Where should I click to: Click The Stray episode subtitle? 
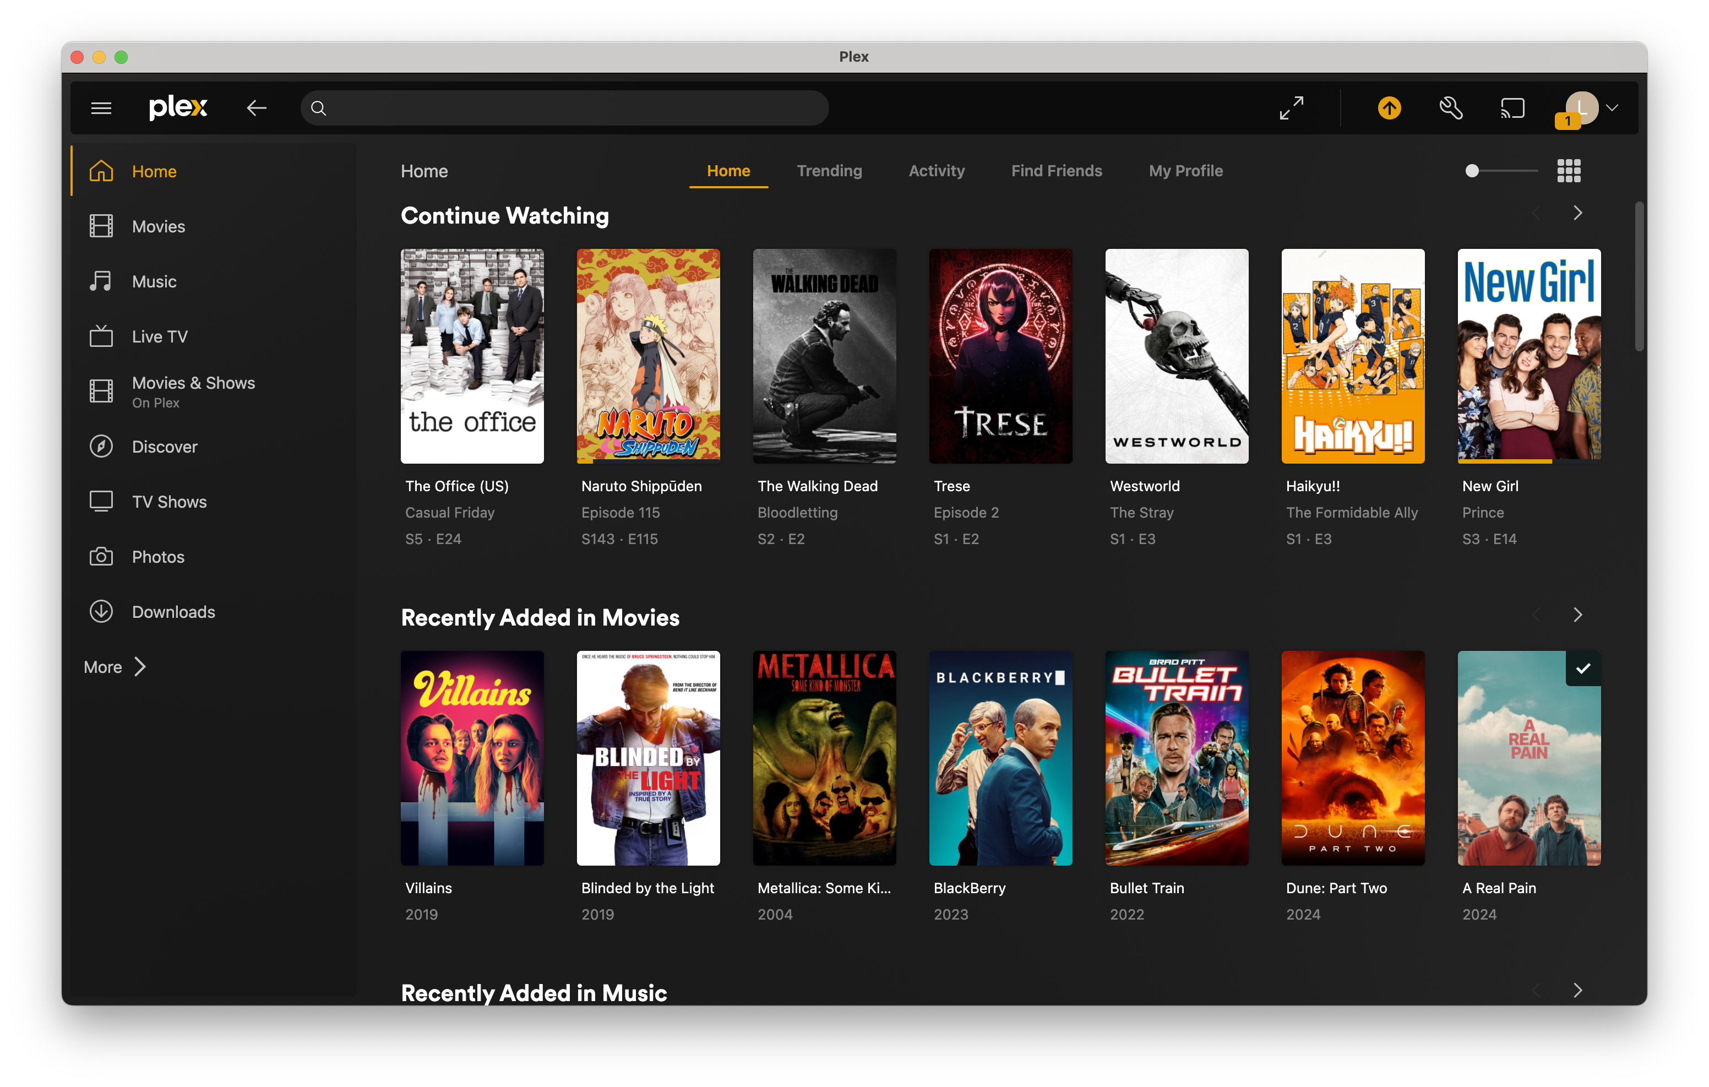(1141, 513)
